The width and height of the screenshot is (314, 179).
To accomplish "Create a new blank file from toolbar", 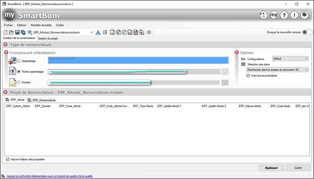I will pyautogui.click(x=5, y=32).
